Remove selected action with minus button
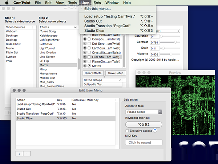 point(27,154)
